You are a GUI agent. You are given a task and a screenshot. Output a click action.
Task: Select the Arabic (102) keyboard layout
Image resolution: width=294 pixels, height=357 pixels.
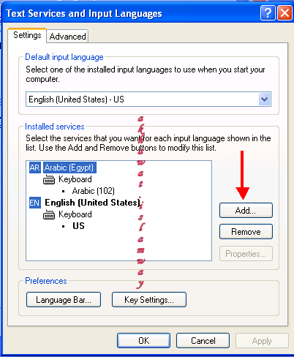click(94, 191)
